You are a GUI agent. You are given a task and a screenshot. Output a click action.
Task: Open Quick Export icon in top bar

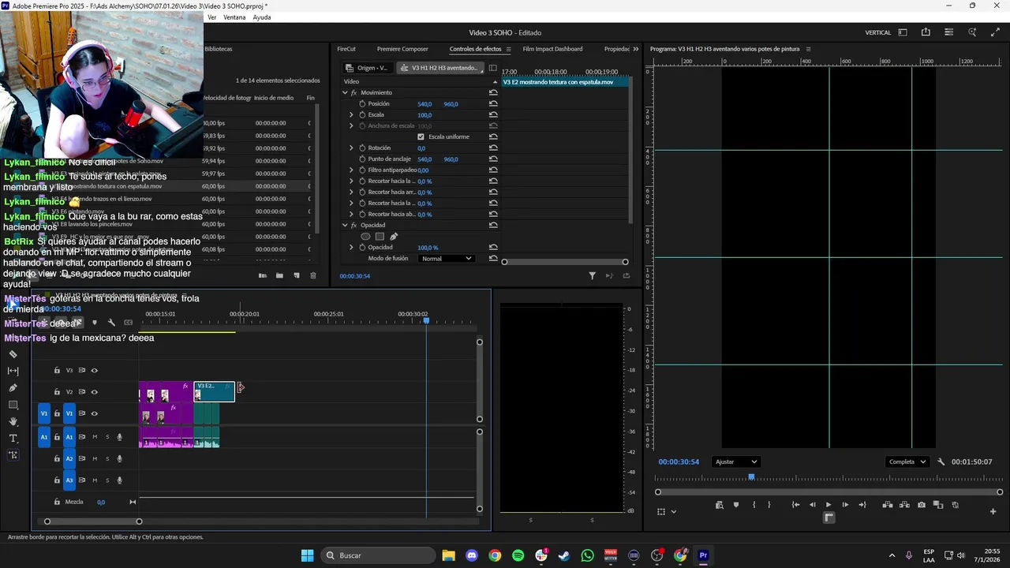point(926,32)
